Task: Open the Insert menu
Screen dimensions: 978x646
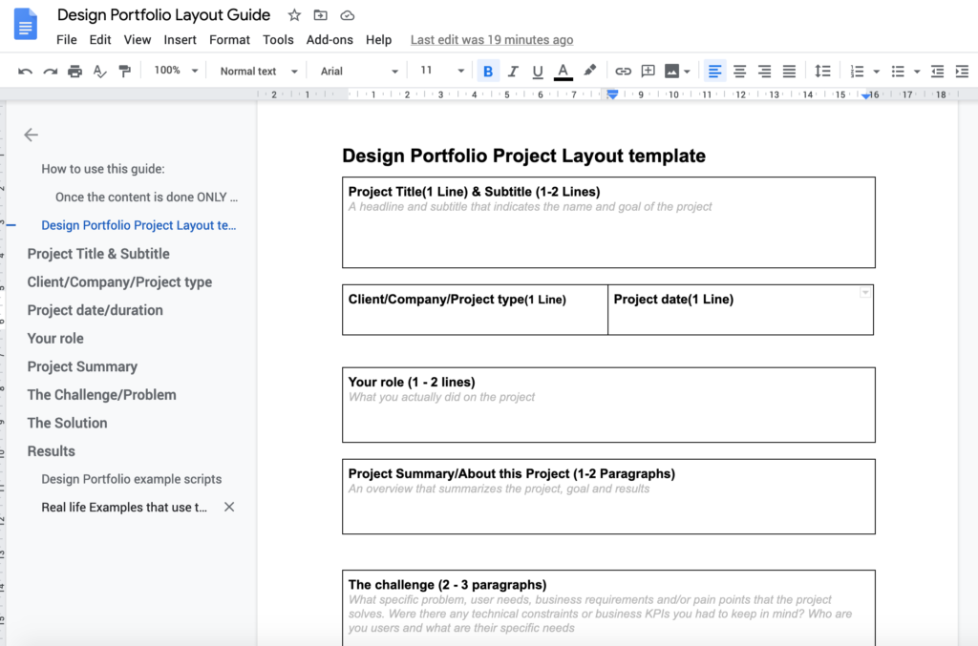Action: (x=180, y=39)
